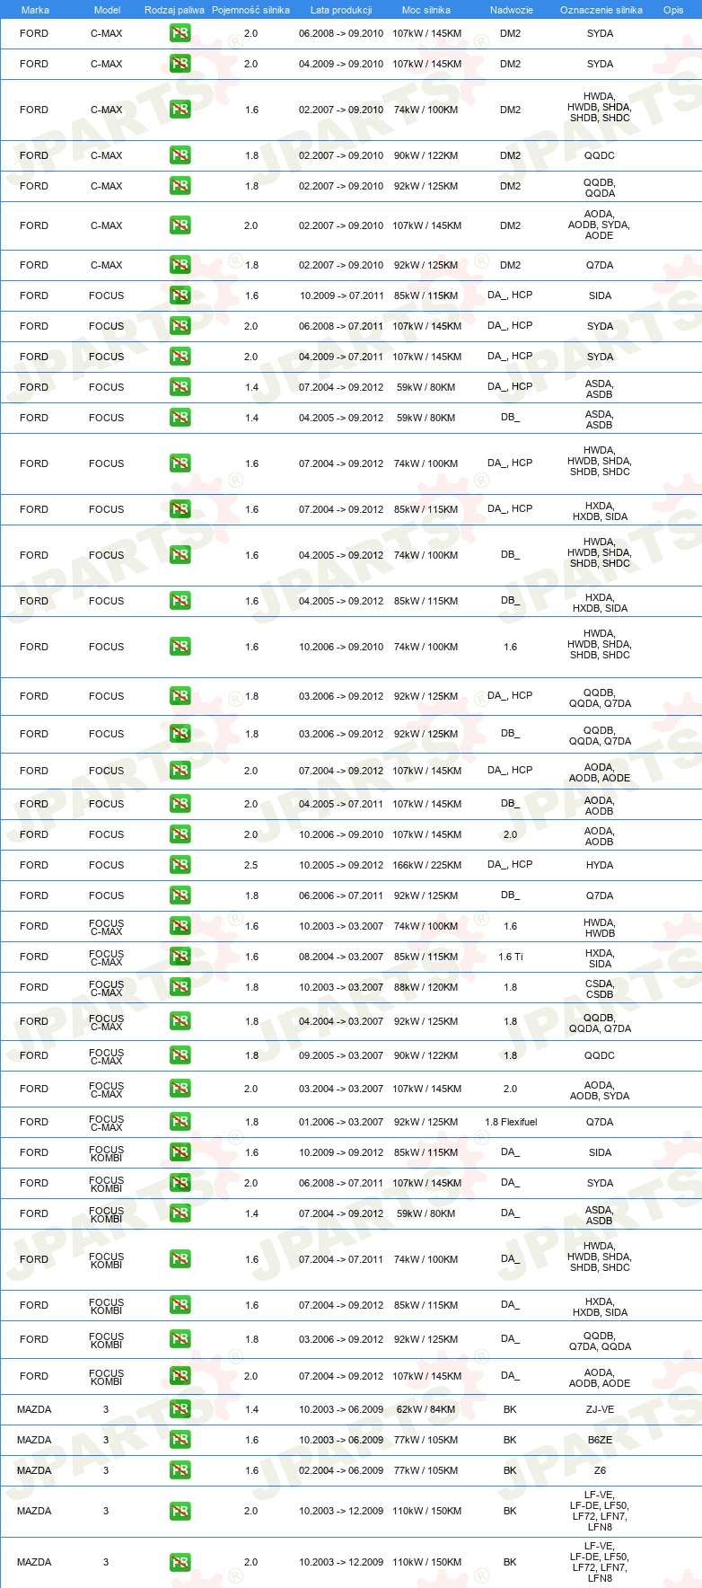Select the 02.2004 -> 06.2009 production cell
This screenshot has height=1588, width=702.
[341, 1470]
